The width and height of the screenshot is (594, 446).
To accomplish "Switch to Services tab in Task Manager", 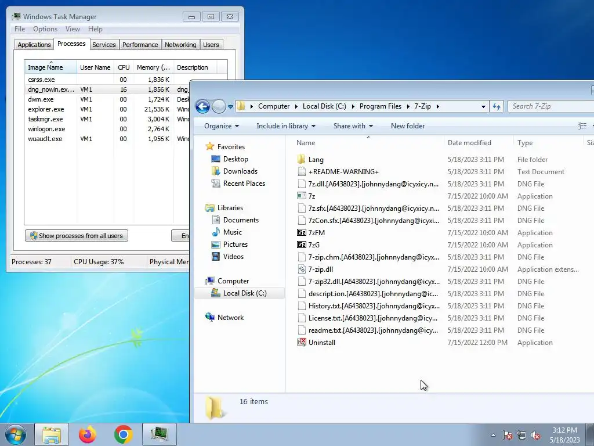I will [104, 45].
